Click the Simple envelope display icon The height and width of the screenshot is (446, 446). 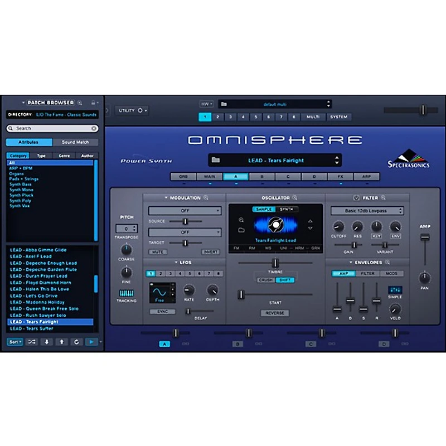point(395,290)
